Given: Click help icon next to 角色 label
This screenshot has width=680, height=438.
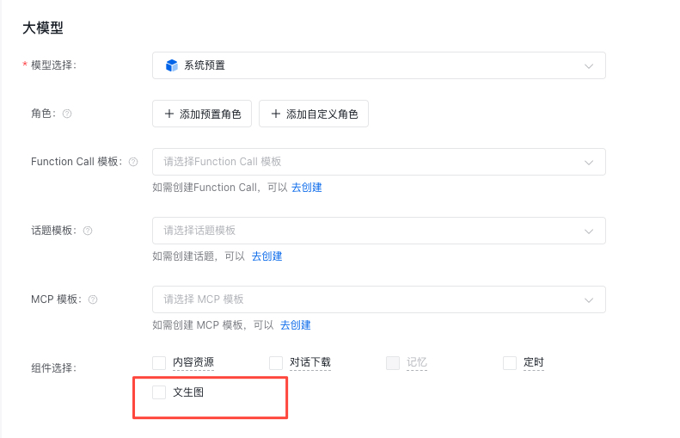Looking at the screenshot, I should click(67, 114).
